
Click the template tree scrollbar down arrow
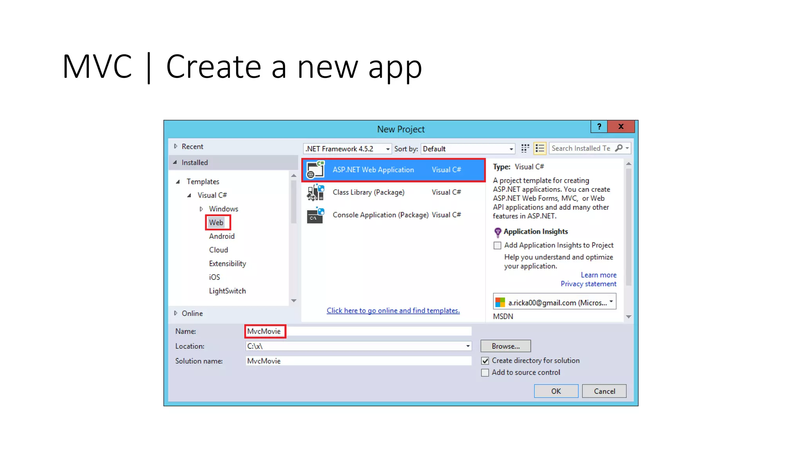pos(294,301)
